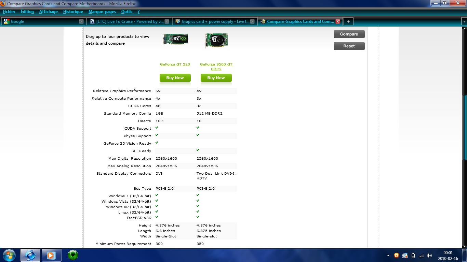
Task: Switch to Grapics card + power supply tab
Action: coord(214,21)
